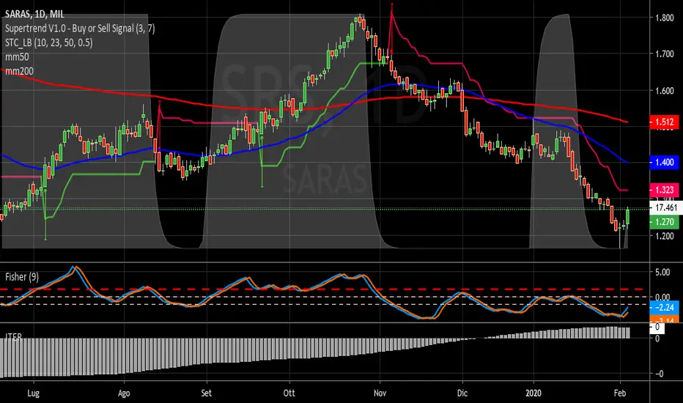Click the pink 1.323 price tag
This screenshot has width=683, height=403.
coord(664,190)
